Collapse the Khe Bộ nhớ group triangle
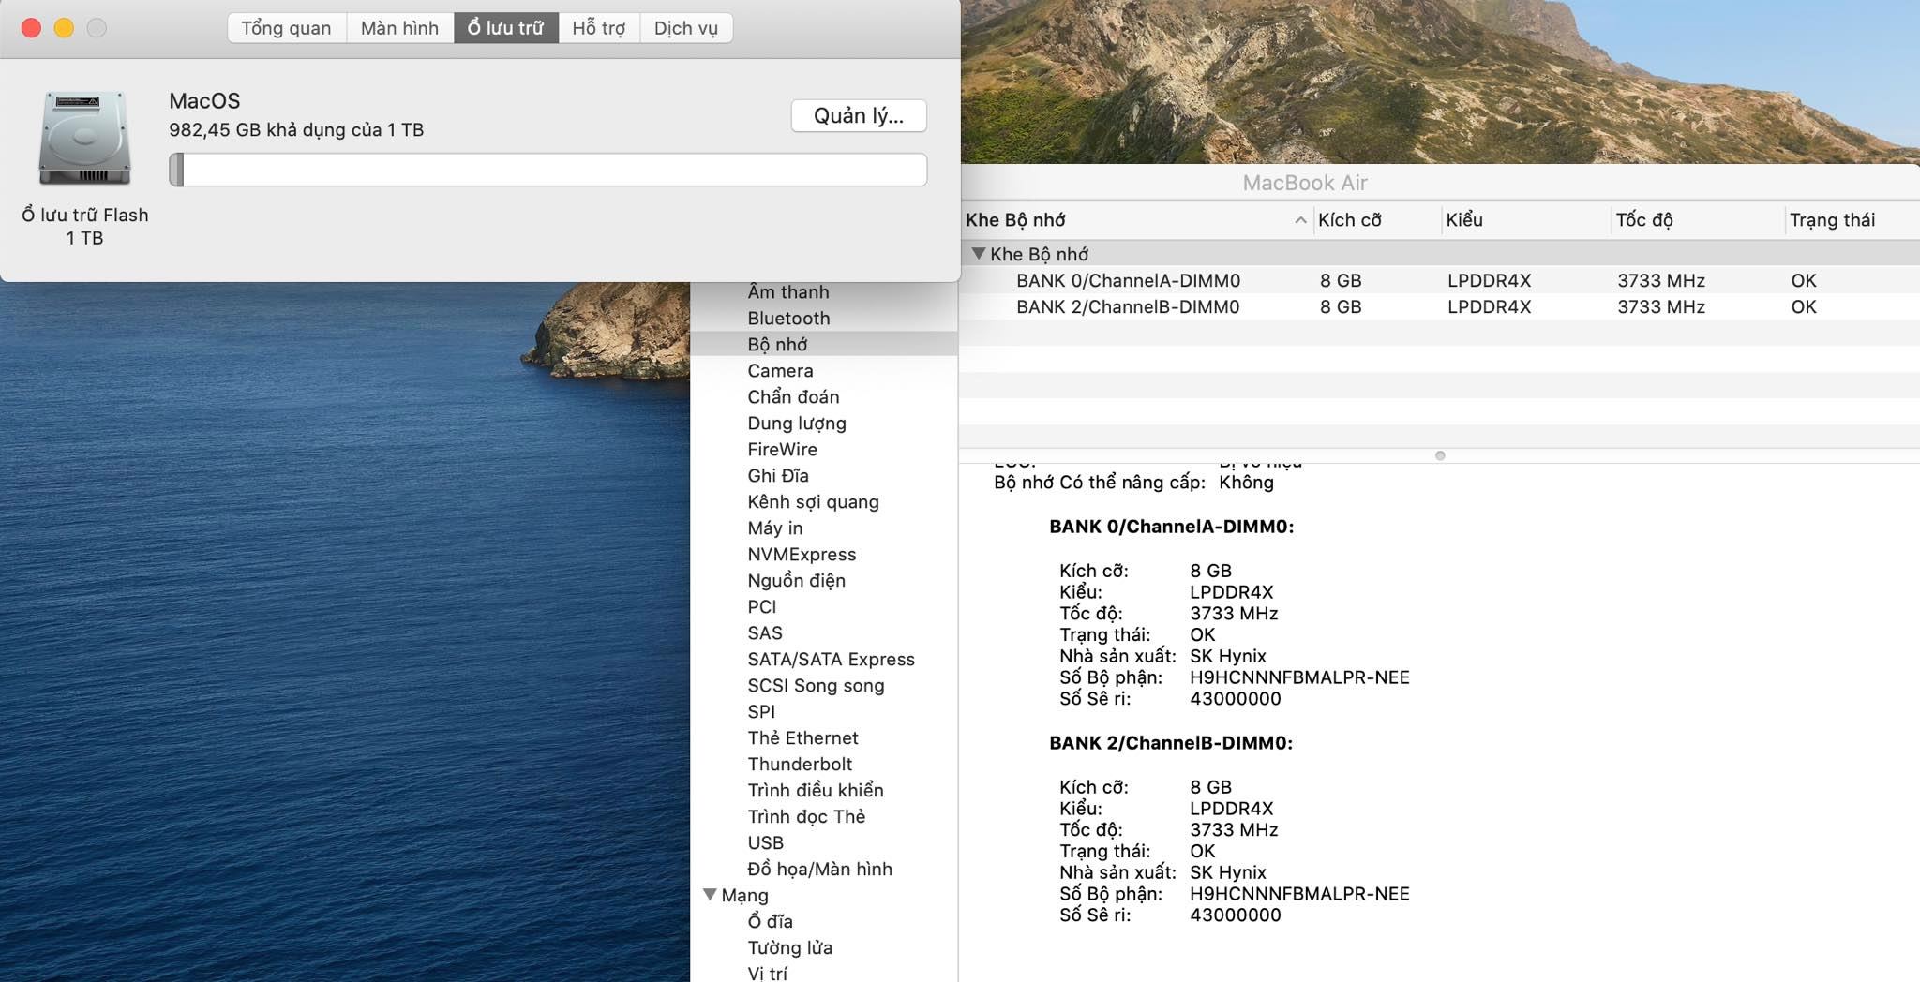 coord(979,254)
